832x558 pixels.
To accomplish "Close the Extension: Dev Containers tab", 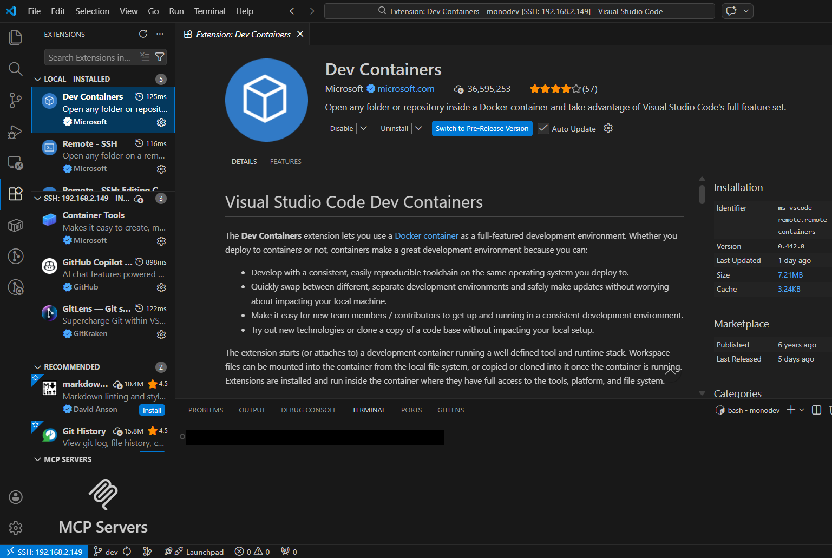I will [x=300, y=34].
